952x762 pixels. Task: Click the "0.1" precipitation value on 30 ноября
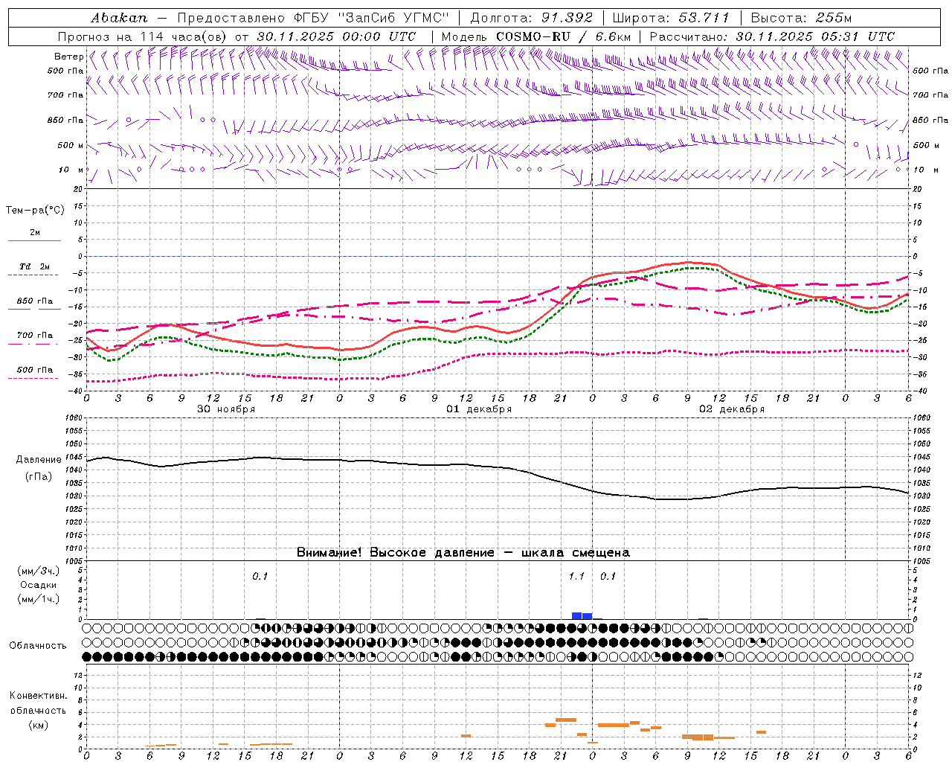point(260,577)
